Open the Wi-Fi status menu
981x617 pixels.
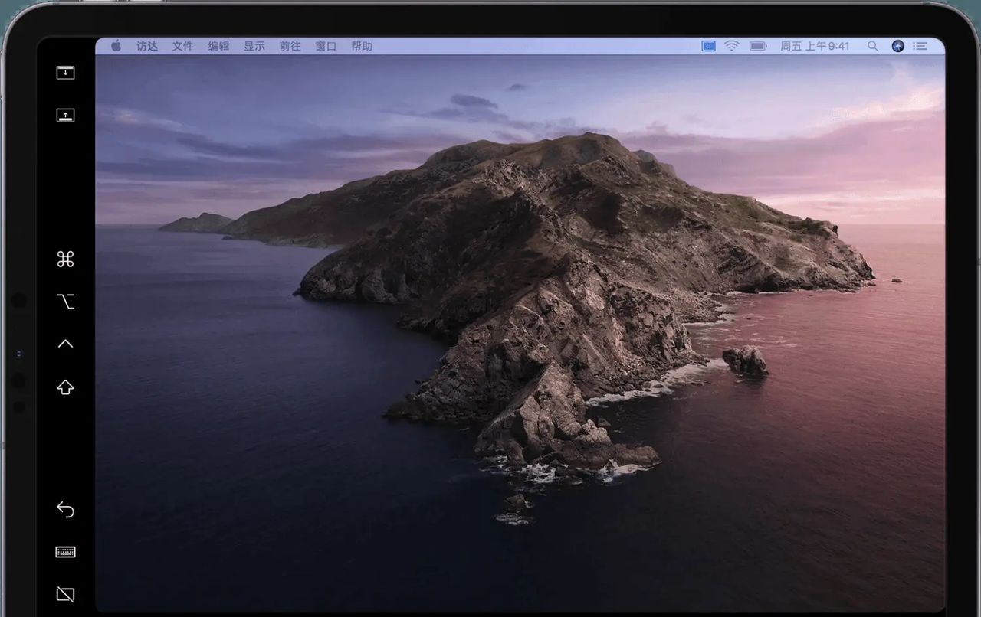732,46
